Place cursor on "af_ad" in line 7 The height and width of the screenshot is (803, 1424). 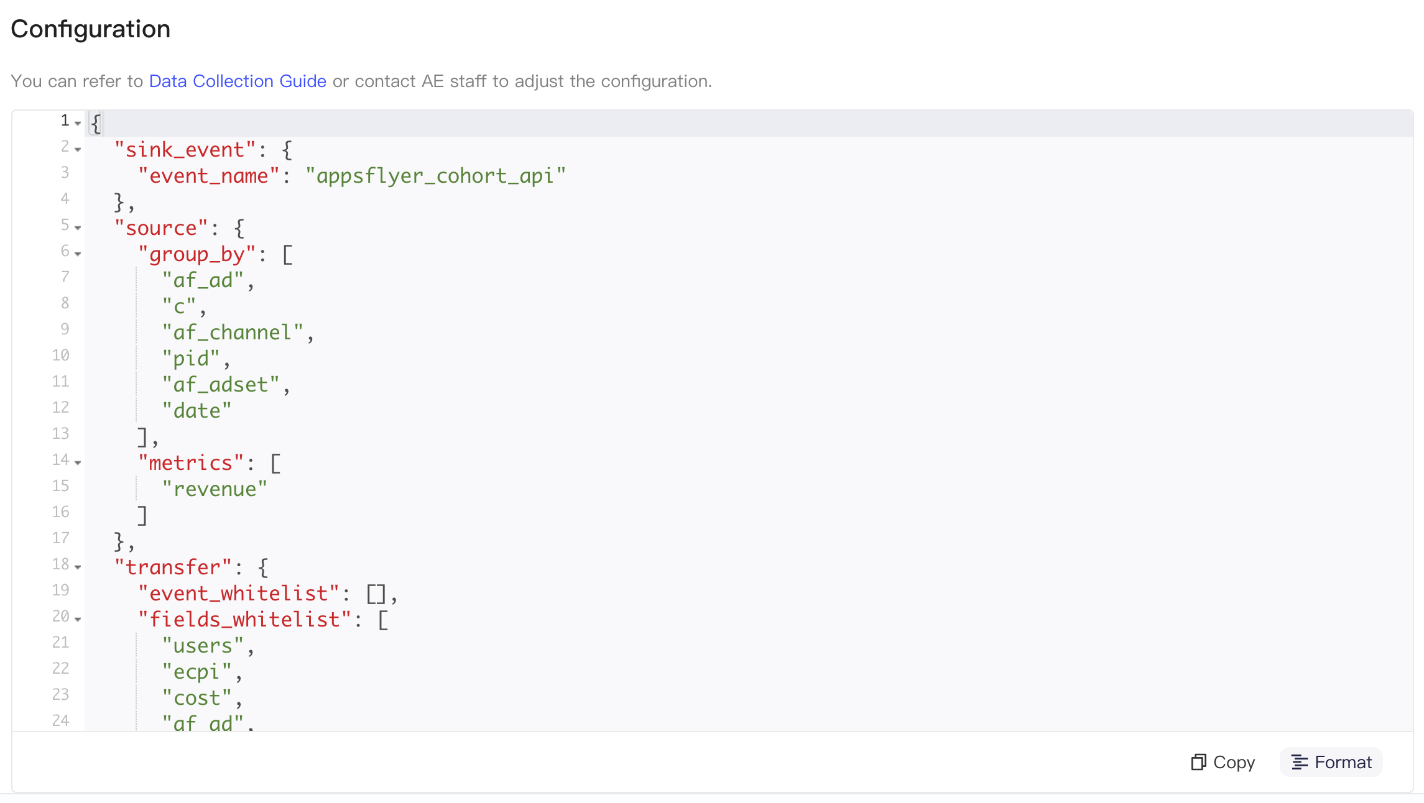coord(203,280)
